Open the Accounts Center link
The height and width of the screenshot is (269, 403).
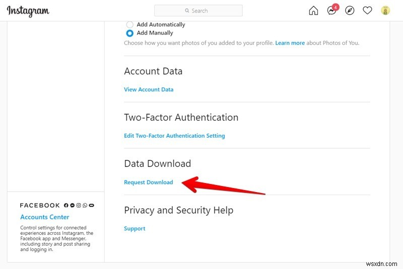[x=45, y=217]
